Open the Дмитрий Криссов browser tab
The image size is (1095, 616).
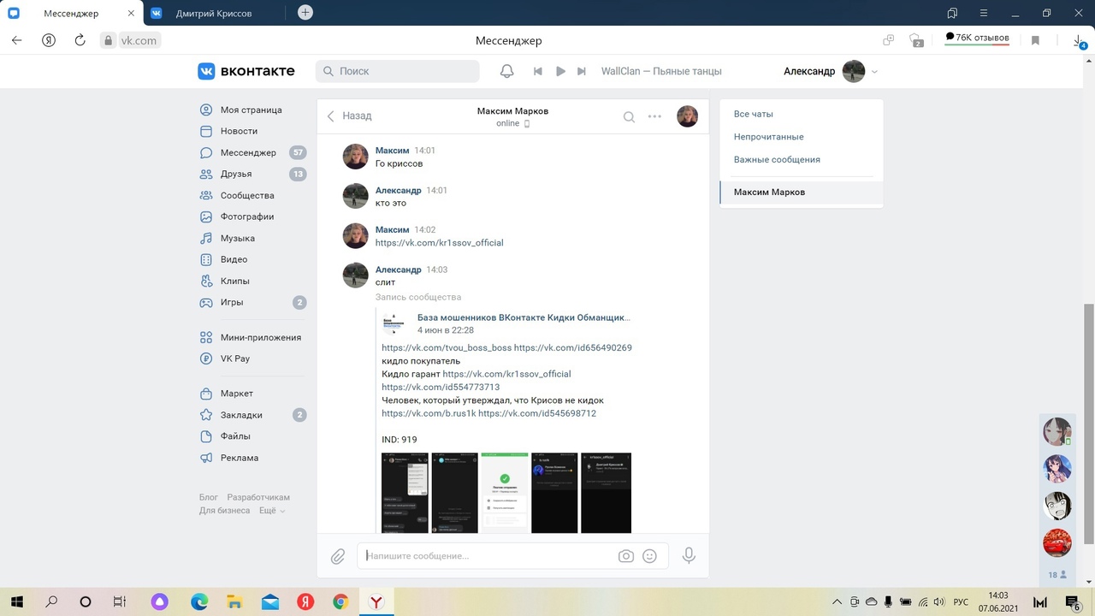(x=214, y=13)
